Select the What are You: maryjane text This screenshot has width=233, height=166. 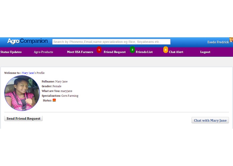coord(57,91)
